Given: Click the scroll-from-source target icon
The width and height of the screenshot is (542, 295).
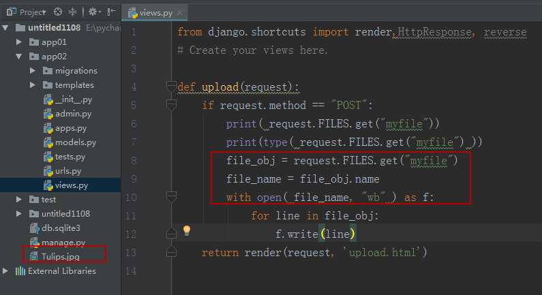Looking at the screenshot, I should tap(58, 12).
